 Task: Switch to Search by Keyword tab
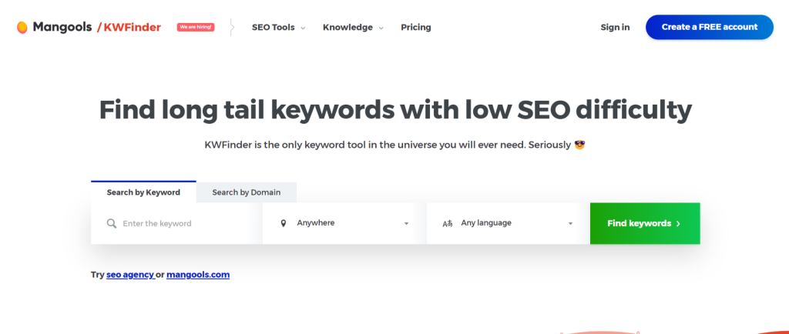(x=143, y=192)
